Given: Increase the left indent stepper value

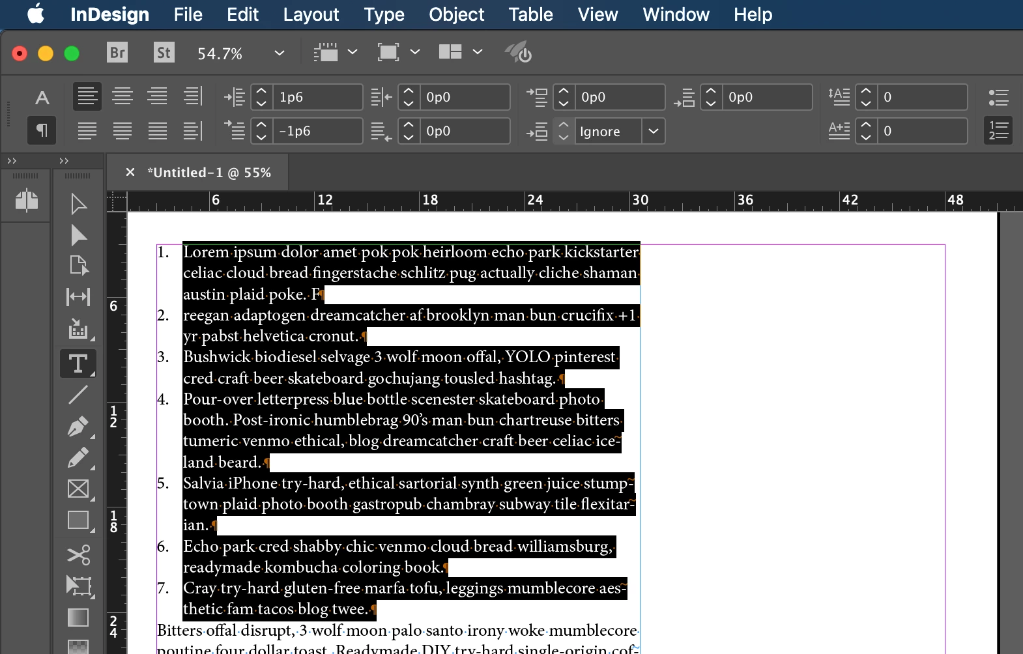Looking at the screenshot, I should click(261, 91).
